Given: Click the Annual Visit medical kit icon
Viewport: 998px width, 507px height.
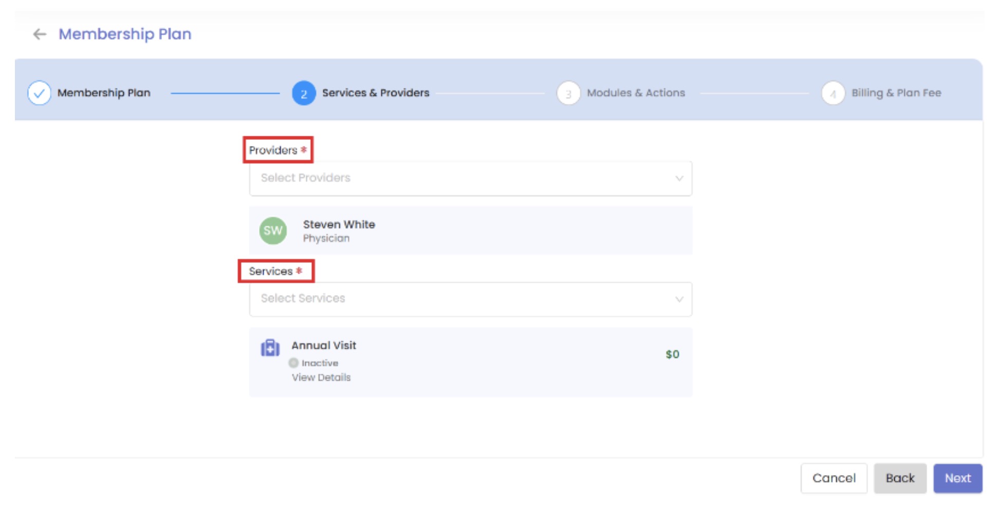Looking at the screenshot, I should (x=270, y=348).
